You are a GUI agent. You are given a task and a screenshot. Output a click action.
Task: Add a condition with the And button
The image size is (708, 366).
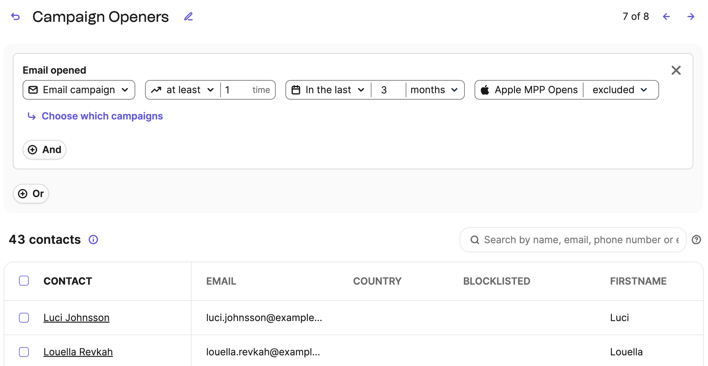pyautogui.click(x=44, y=150)
